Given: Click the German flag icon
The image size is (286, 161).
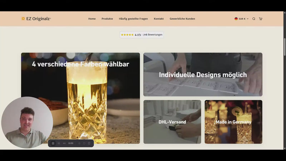Looking at the screenshot, I should click(x=236, y=19).
